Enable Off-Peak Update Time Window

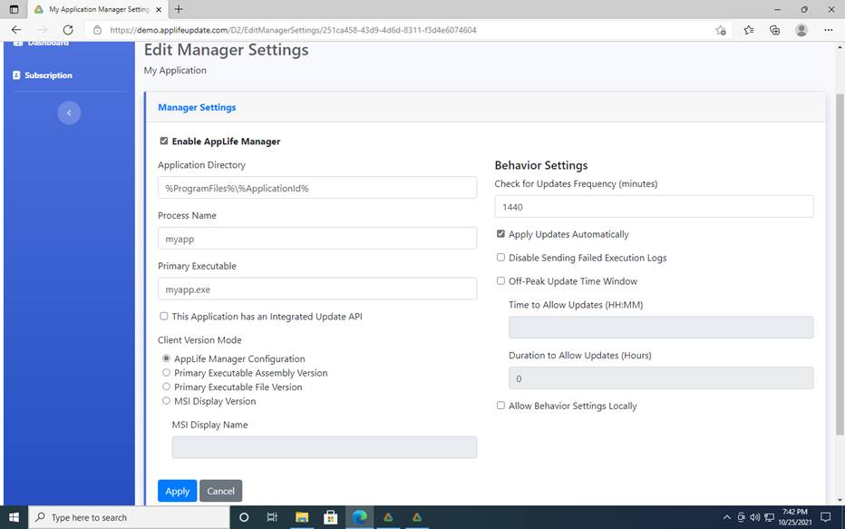coord(500,281)
